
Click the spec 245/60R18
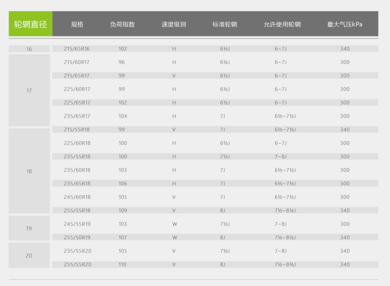77,197
